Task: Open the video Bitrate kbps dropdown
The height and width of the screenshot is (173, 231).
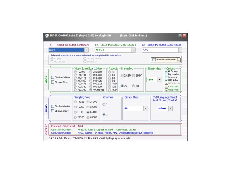Action: coord(160,79)
